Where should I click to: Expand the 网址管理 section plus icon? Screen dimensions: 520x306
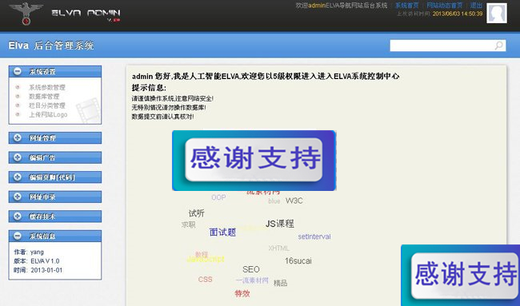point(18,137)
